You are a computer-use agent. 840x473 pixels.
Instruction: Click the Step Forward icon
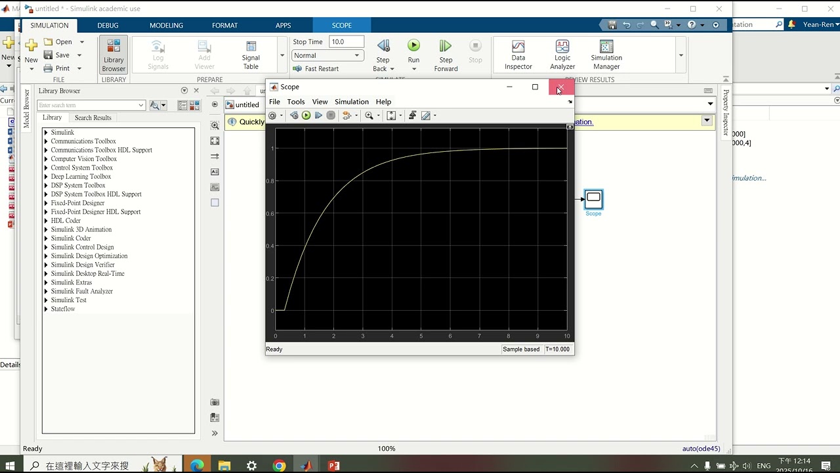(446, 45)
